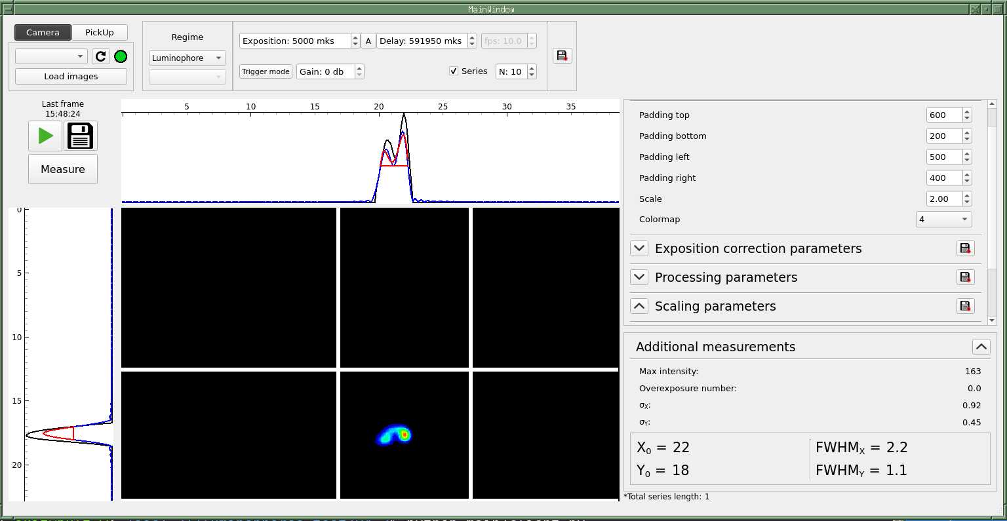Save Processing parameters with disk icon
The image size is (1007, 521).
click(x=965, y=277)
